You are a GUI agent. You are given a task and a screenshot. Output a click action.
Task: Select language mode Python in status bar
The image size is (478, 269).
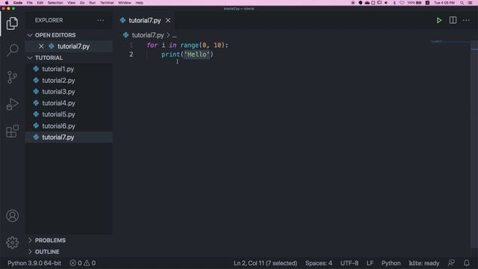[391, 263]
